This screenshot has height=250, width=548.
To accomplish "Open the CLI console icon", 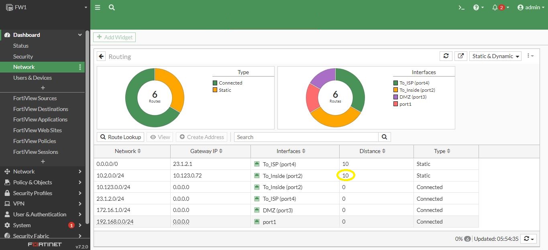I will click(x=462, y=8).
